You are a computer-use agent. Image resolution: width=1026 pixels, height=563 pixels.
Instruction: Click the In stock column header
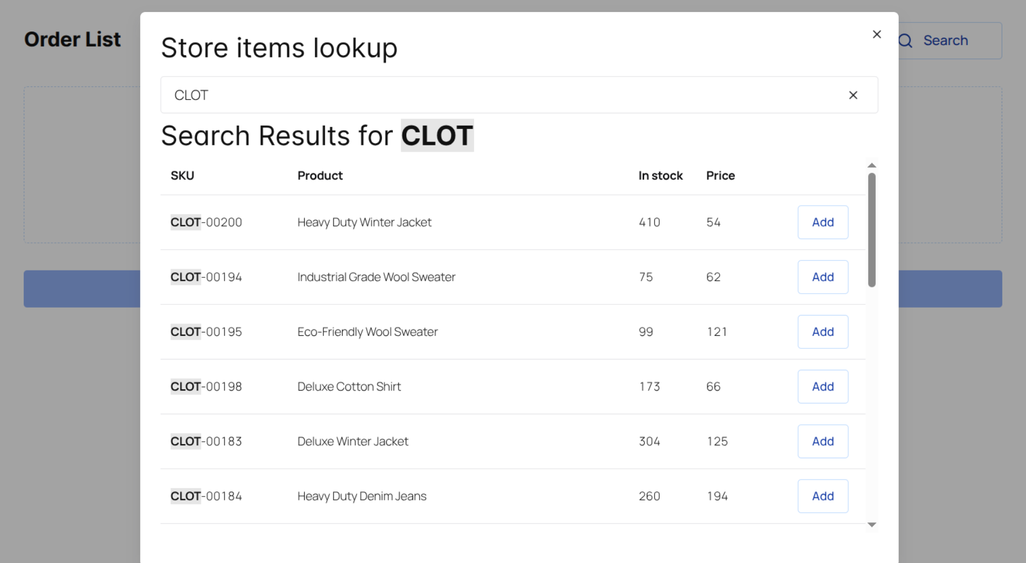tap(660, 175)
